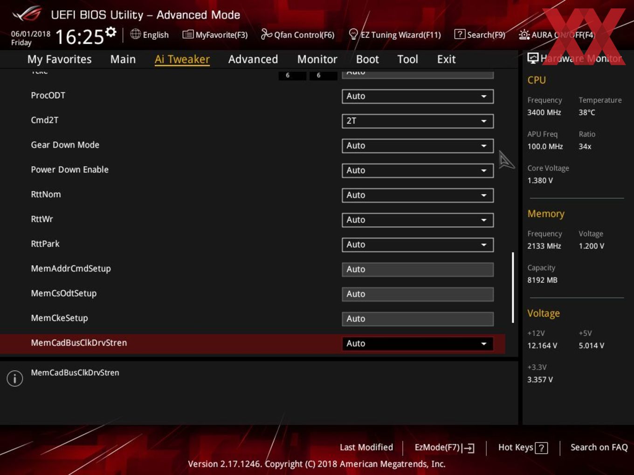This screenshot has width=634, height=475.
Task: Click the MemCkeSetup value field
Action: [418, 319]
